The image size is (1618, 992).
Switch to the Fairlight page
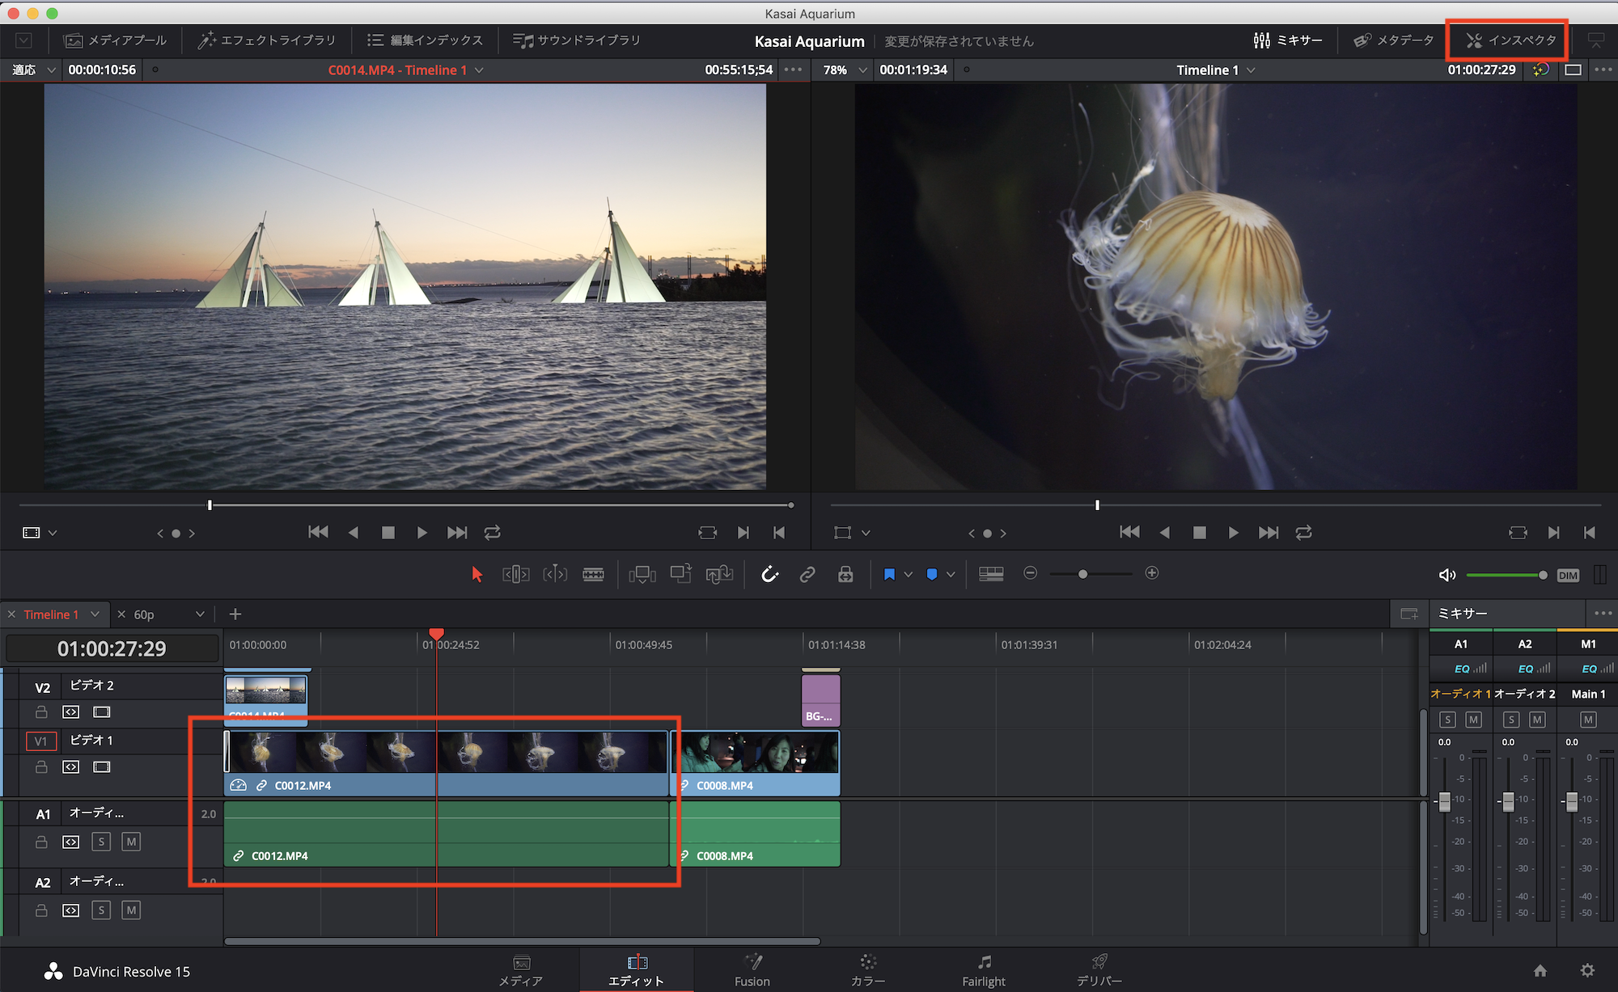[984, 969]
